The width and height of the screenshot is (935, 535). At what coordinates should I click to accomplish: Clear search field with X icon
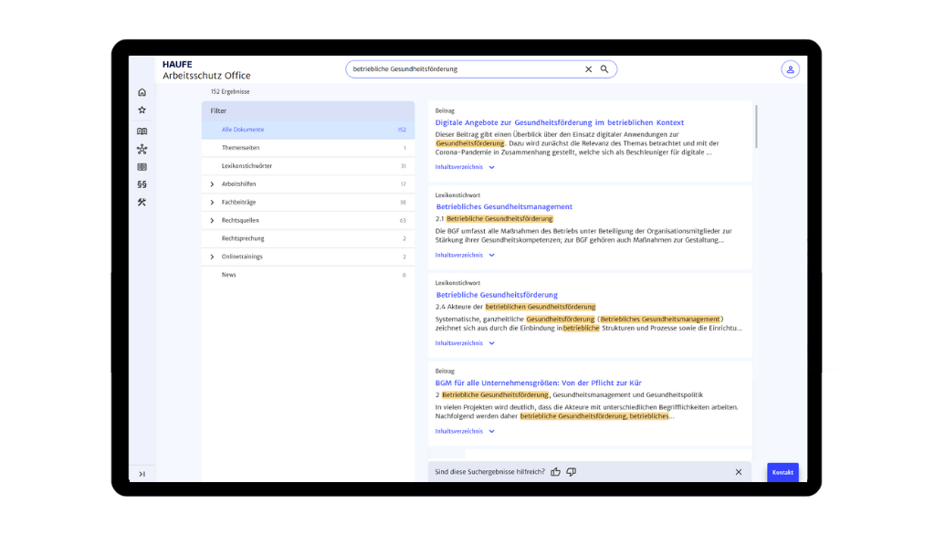pyautogui.click(x=588, y=69)
